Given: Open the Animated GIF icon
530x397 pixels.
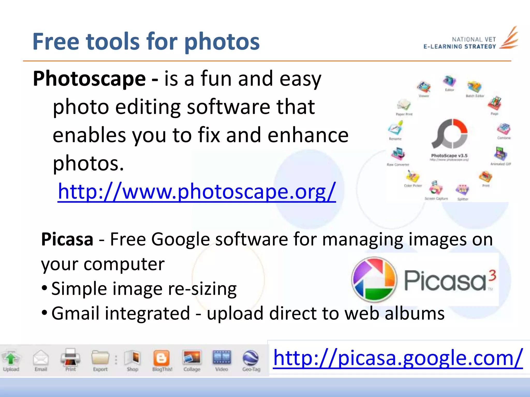Looking at the screenshot, I should pyautogui.click(x=500, y=154).
